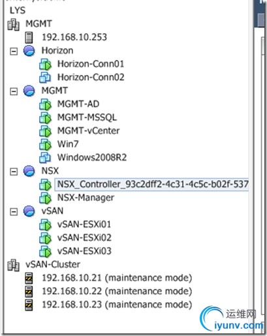The width and height of the screenshot is (267, 336).
Task: Select Horizon-Conn01 virtual machine
Action: pos(91,64)
